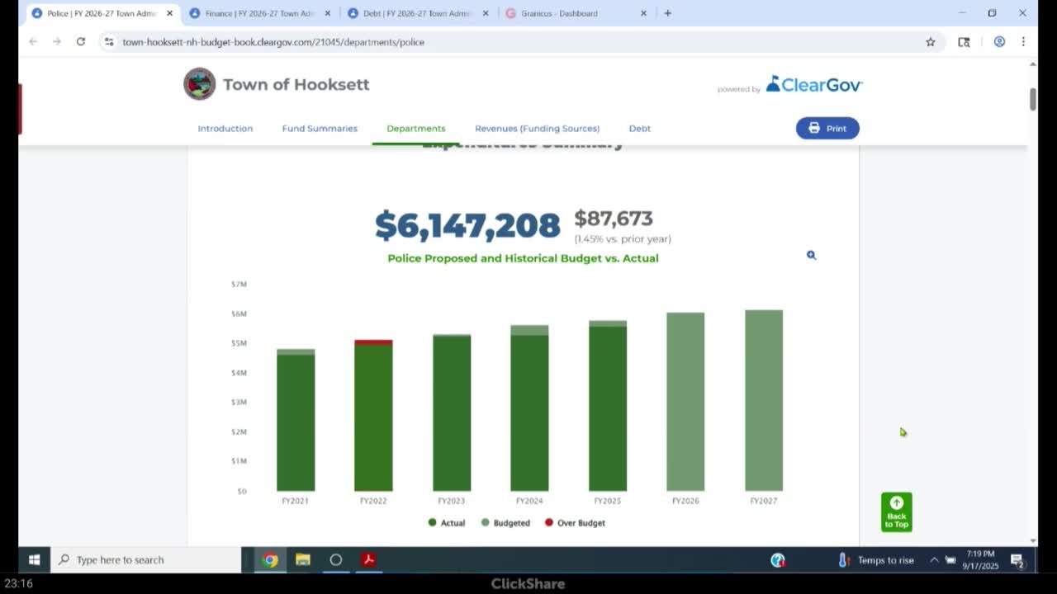The height and width of the screenshot is (594, 1057).
Task: Toggle the Over Budget legend series
Action: coord(575,523)
